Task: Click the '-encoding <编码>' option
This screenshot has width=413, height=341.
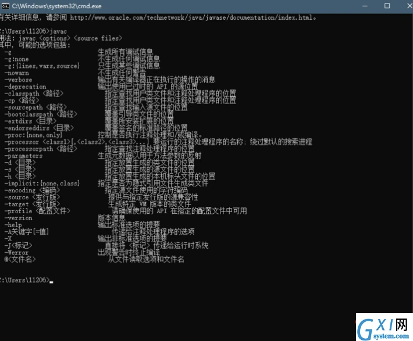Action: 32,190
